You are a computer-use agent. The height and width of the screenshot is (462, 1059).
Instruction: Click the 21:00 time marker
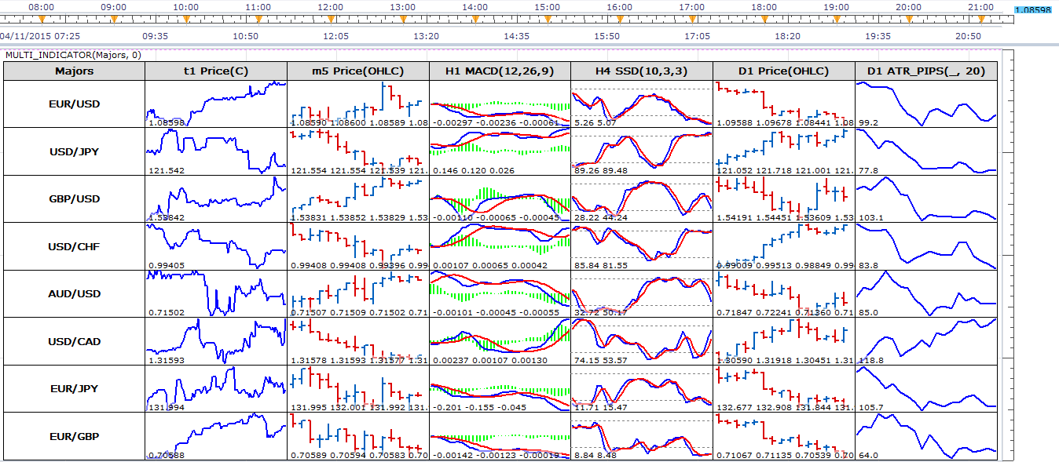(x=981, y=18)
